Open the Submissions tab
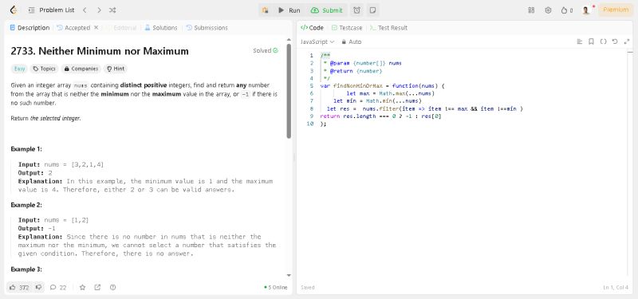The image size is (638, 299). pos(207,28)
